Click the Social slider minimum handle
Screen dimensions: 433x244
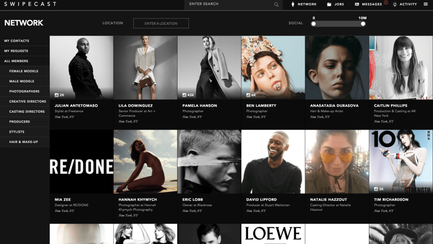coord(313,24)
